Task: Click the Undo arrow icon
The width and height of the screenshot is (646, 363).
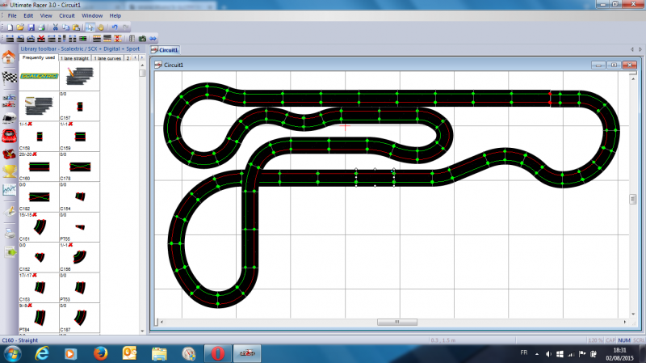Action: click(x=115, y=27)
